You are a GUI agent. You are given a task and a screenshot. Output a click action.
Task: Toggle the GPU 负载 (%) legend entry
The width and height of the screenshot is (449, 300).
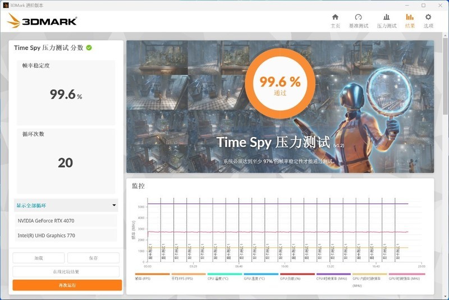click(x=297, y=277)
